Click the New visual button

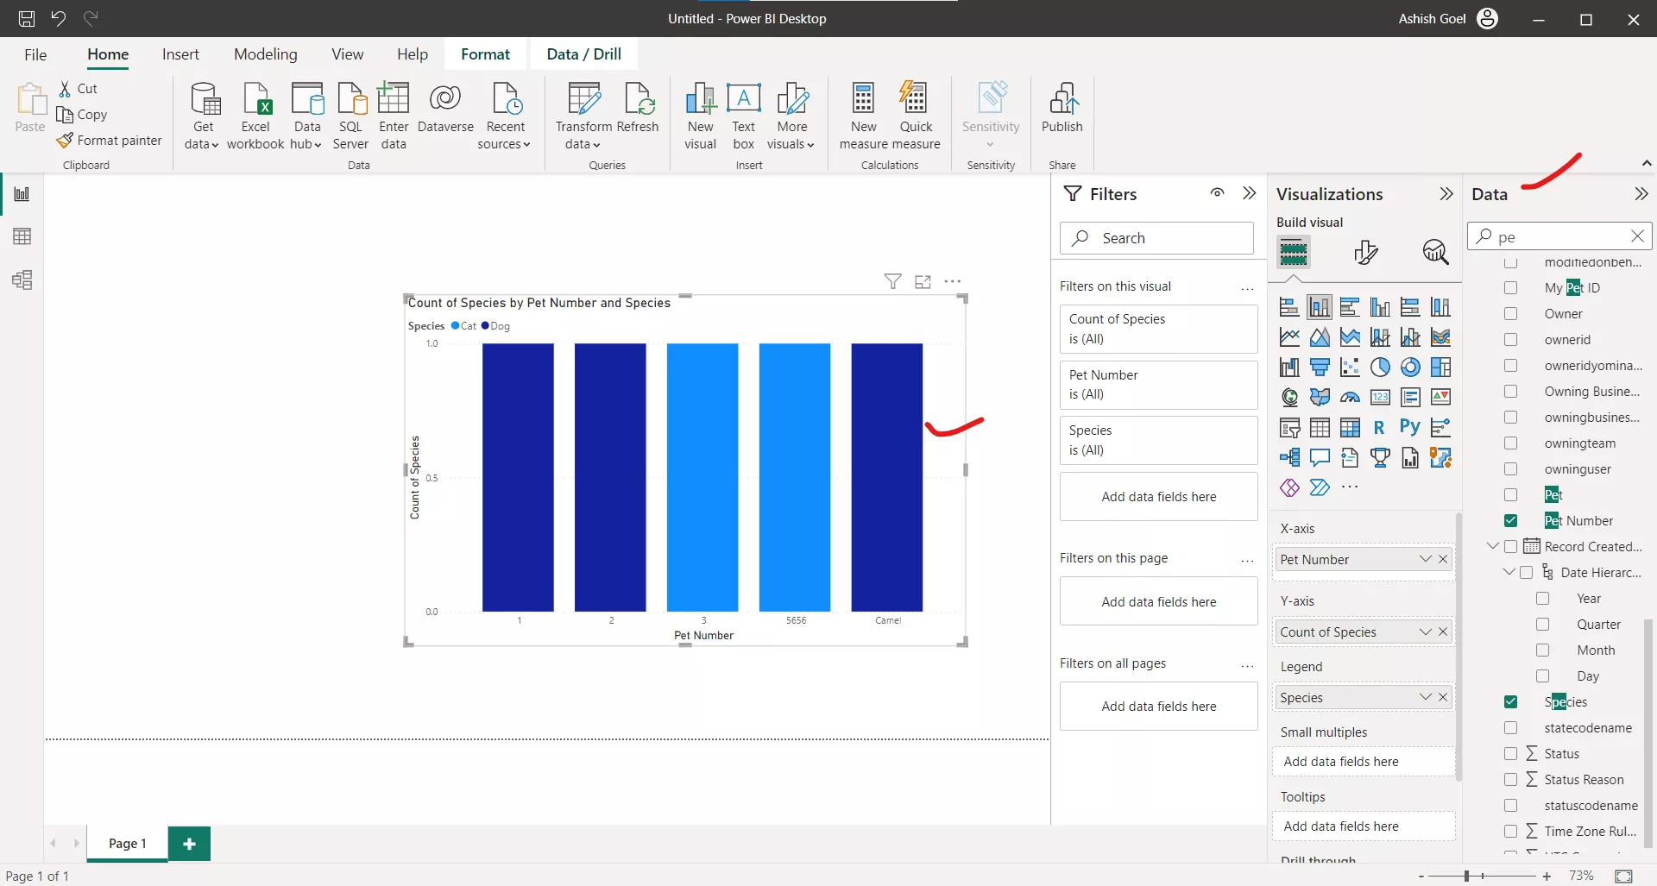(700, 112)
